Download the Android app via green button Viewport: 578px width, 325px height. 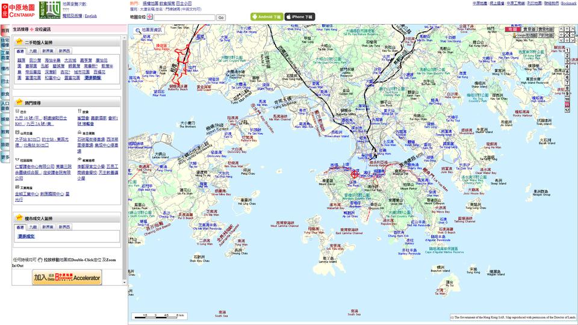pyautogui.click(x=267, y=17)
